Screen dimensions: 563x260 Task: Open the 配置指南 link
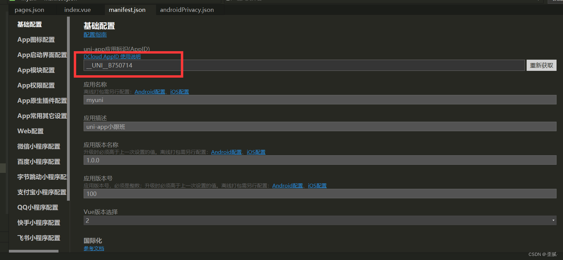point(95,35)
